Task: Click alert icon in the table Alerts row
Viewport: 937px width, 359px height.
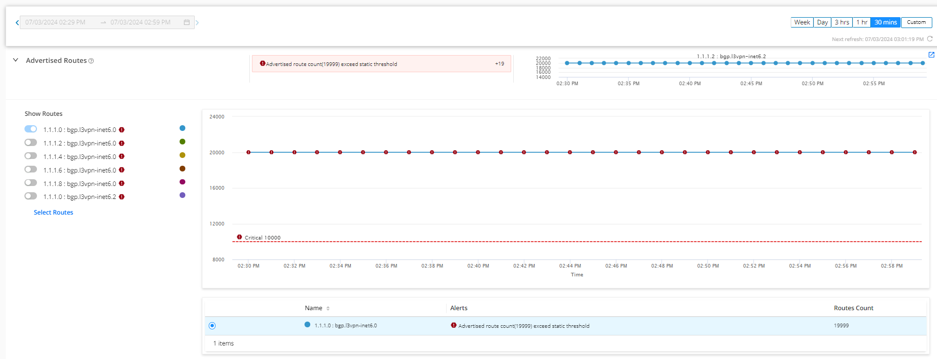Action: pos(453,325)
